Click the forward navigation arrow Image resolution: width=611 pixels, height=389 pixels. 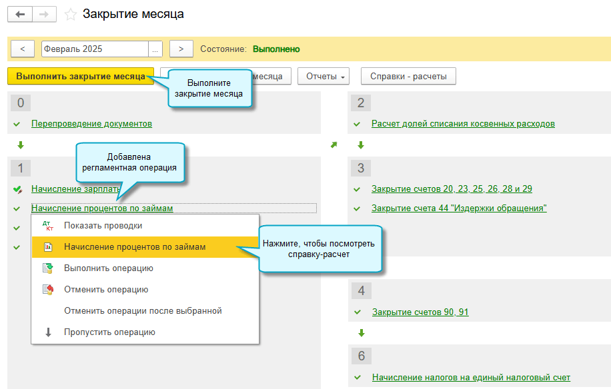pos(44,14)
